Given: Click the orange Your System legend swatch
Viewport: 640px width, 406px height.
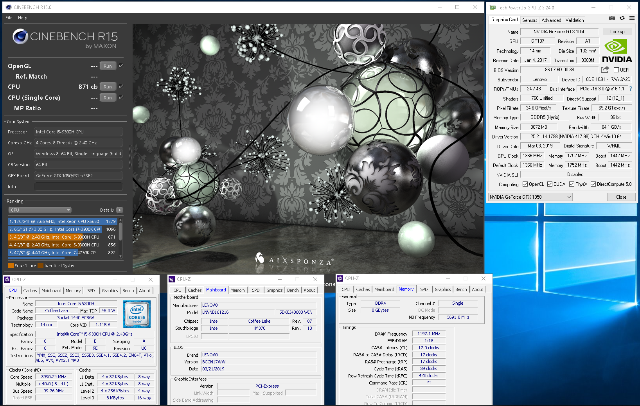Looking at the screenshot, I should 11,266.
